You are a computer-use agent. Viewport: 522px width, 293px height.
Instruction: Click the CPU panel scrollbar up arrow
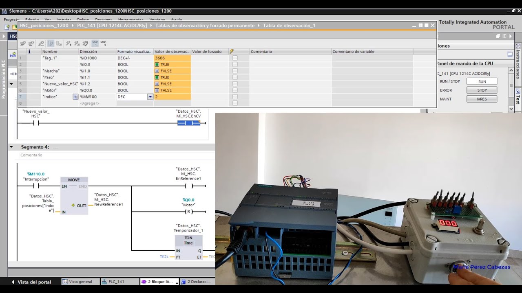(511, 71)
